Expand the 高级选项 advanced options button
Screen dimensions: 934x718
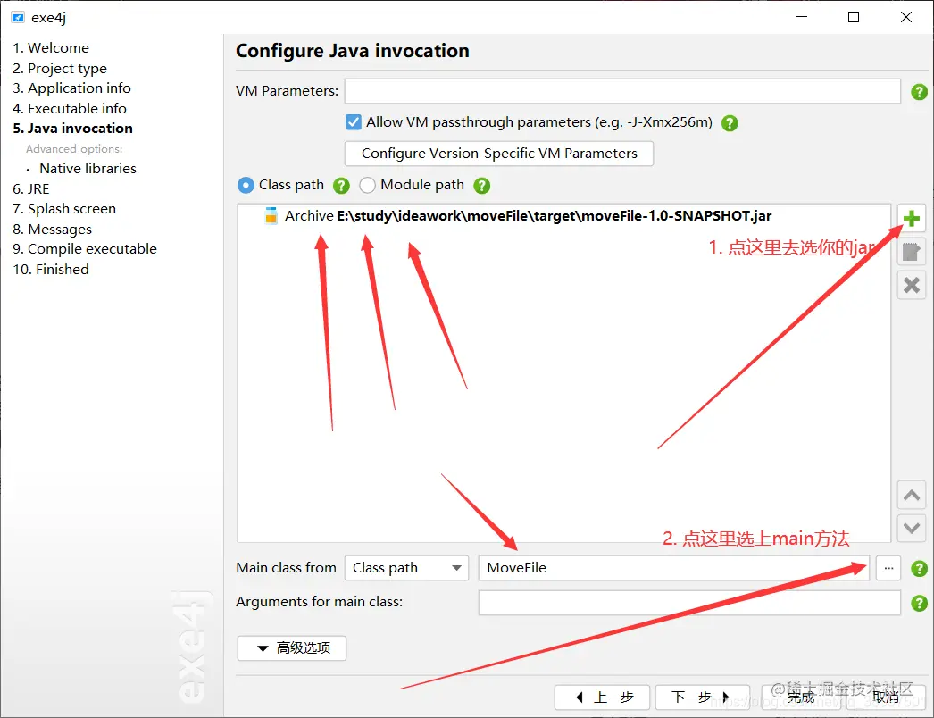tap(292, 647)
